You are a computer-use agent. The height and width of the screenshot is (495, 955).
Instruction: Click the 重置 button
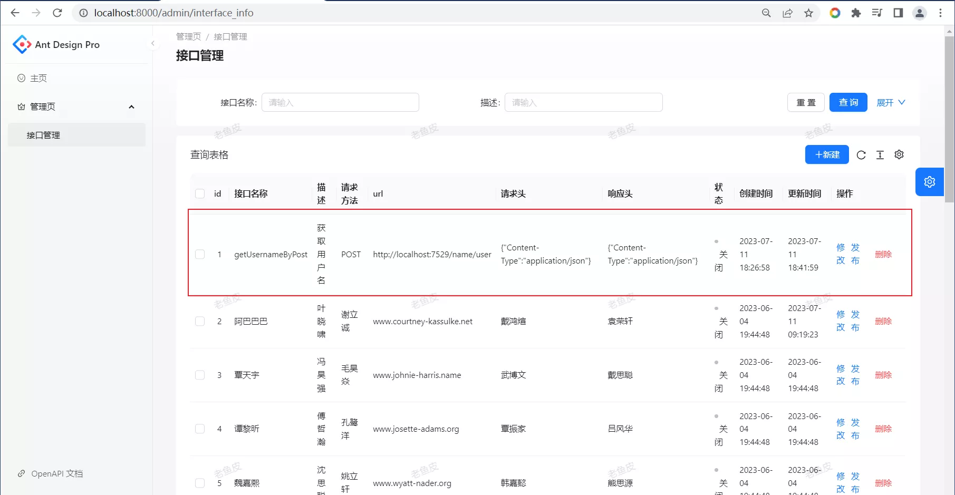point(806,102)
